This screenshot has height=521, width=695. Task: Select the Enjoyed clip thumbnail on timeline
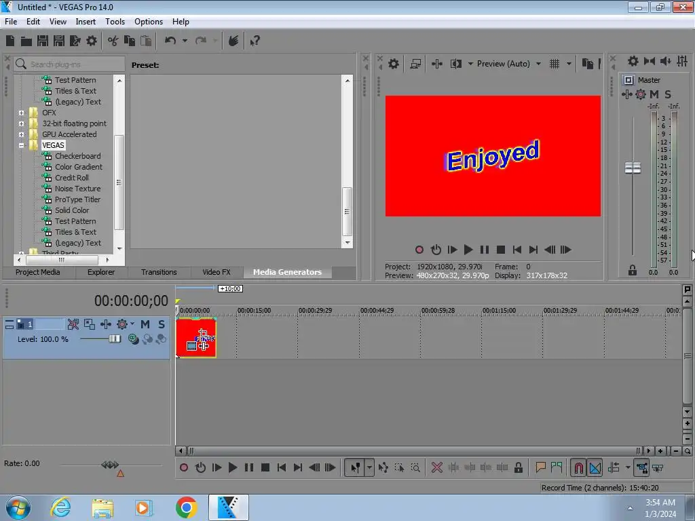(x=196, y=338)
